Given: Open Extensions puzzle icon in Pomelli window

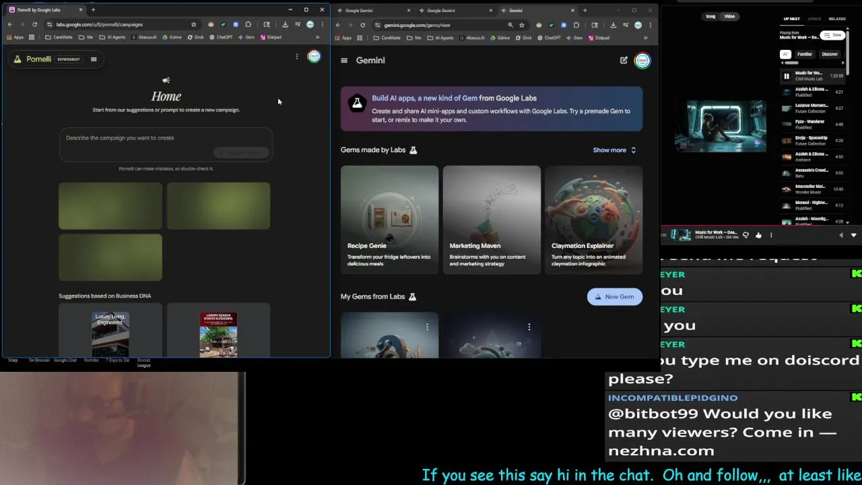Looking at the screenshot, I should 248,24.
